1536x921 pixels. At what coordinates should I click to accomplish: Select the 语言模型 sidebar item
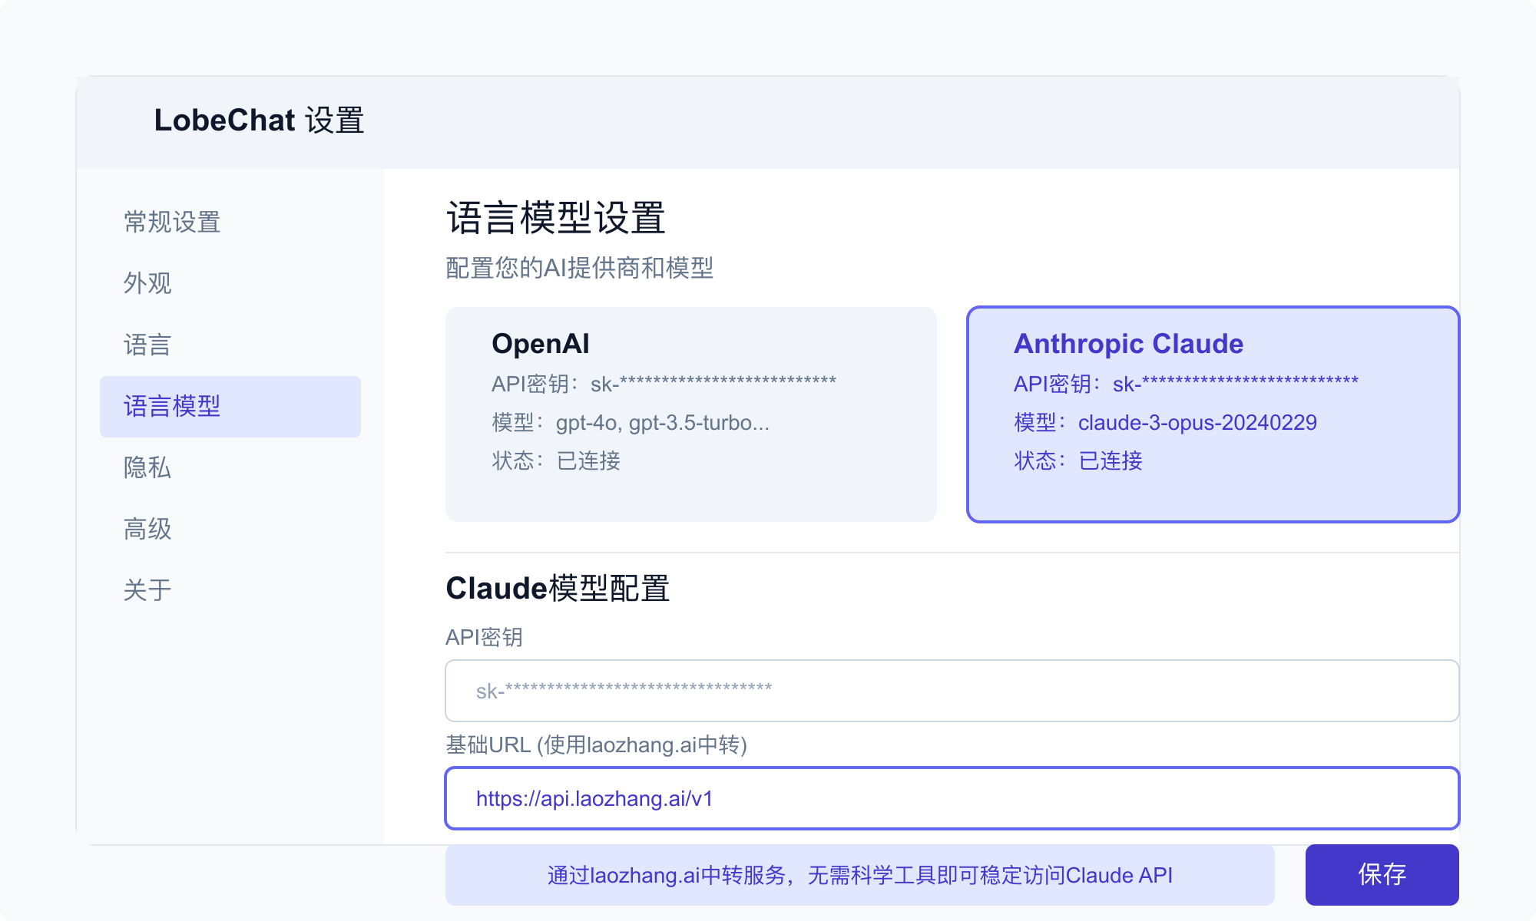230,407
